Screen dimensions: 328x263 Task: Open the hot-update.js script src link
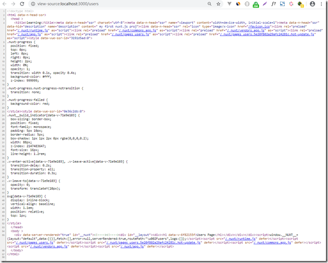[x=154, y=243]
